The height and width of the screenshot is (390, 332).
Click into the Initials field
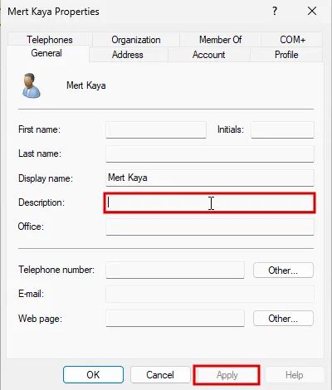pos(282,129)
